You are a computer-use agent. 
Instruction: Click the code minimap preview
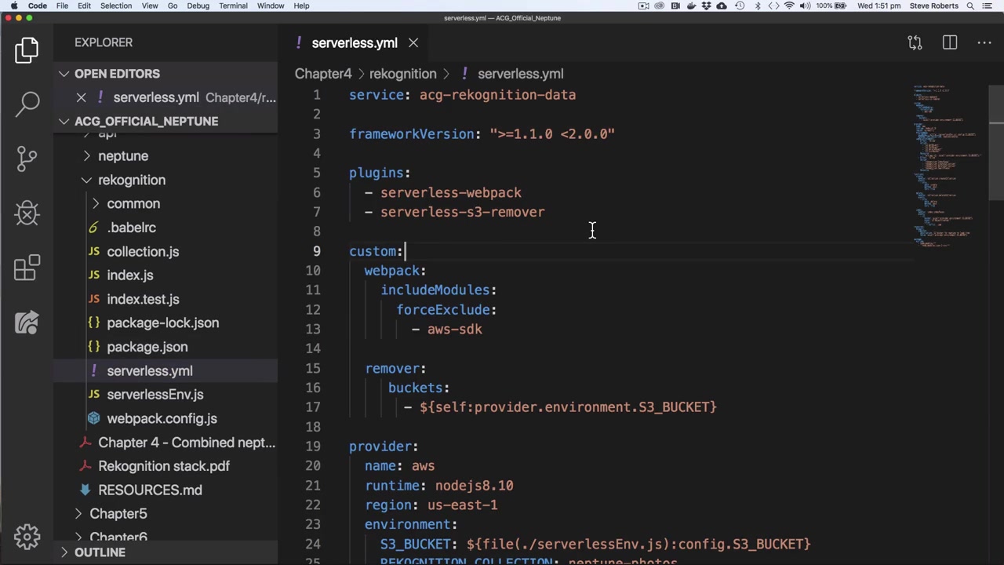[x=945, y=165]
